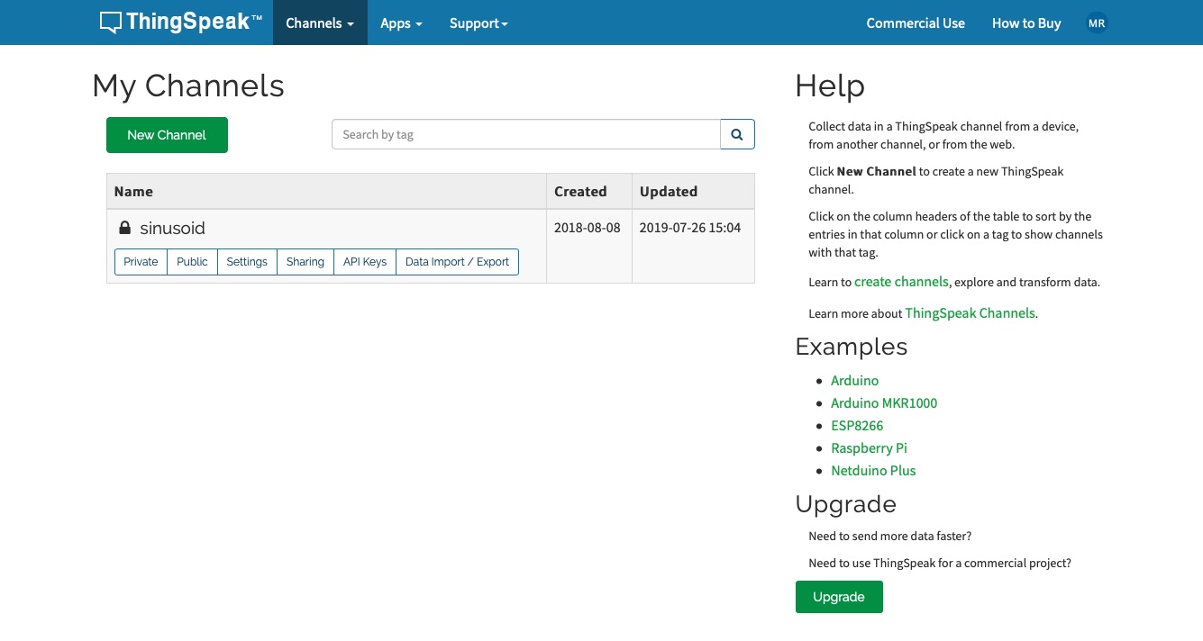1203x641 pixels.
Task: Click the lock icon beside sinusoid
Action: point(124,228)
